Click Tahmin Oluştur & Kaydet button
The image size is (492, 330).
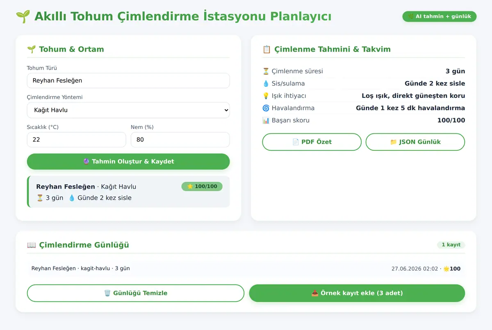pos(128,161)
